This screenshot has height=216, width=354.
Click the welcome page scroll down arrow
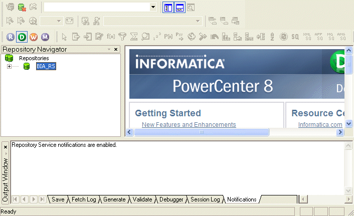click(348, 123)
